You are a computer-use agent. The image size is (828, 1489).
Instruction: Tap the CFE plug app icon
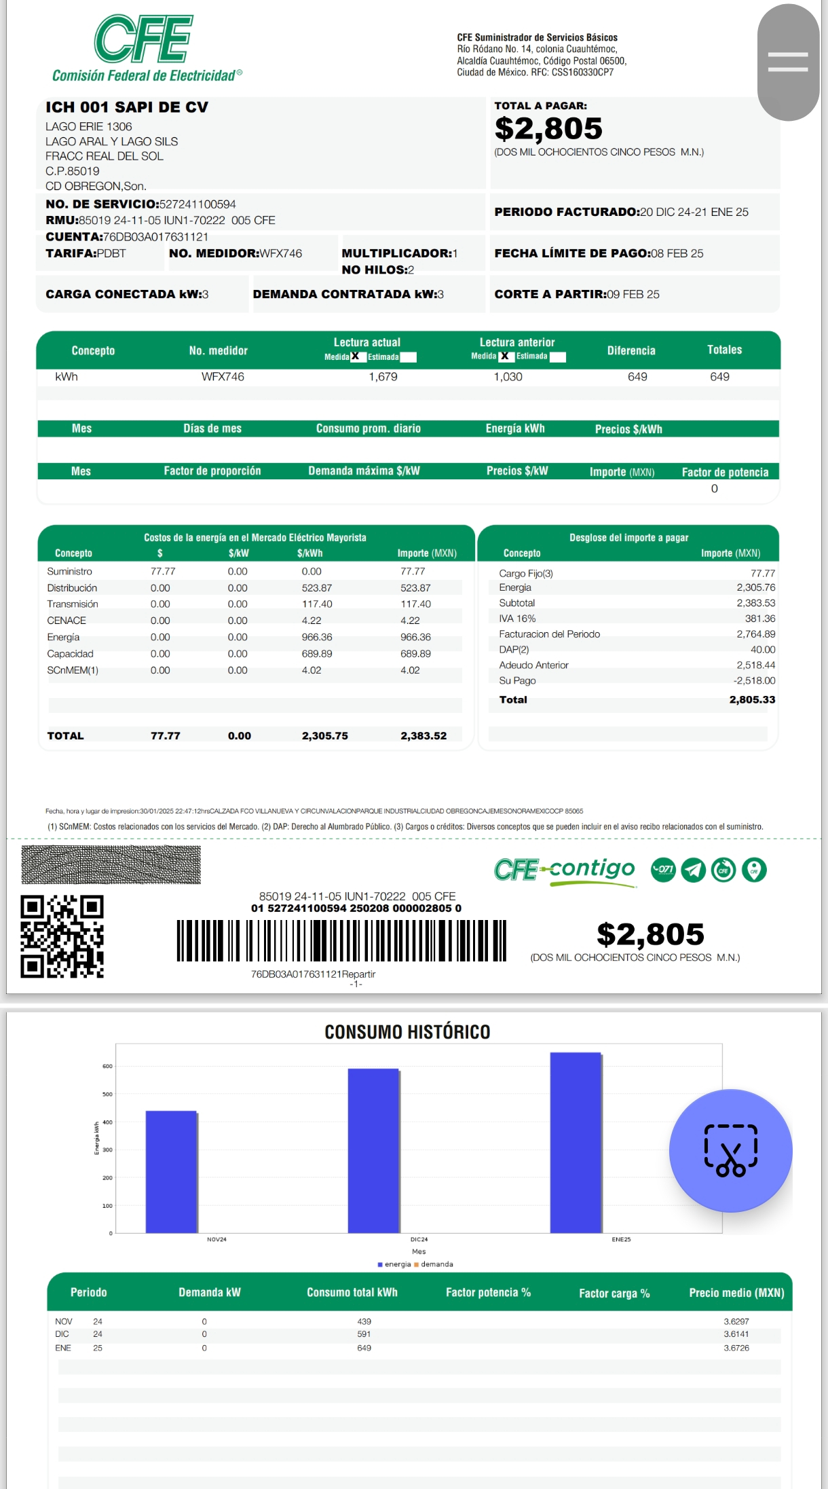click(723, 869)
